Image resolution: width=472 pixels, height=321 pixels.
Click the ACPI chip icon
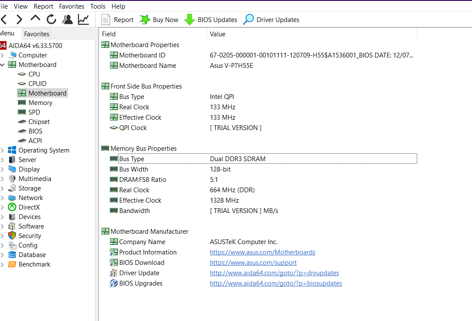coord(22,141)
